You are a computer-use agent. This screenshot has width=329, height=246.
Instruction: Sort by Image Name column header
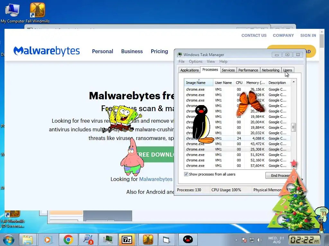click(x=199, y=82)
